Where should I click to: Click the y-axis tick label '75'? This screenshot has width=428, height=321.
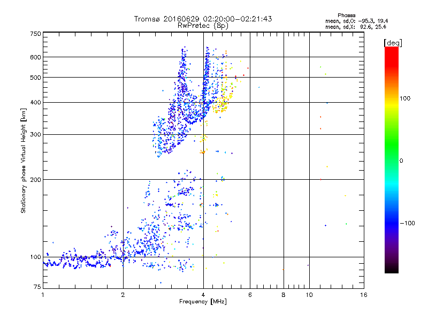37,287
